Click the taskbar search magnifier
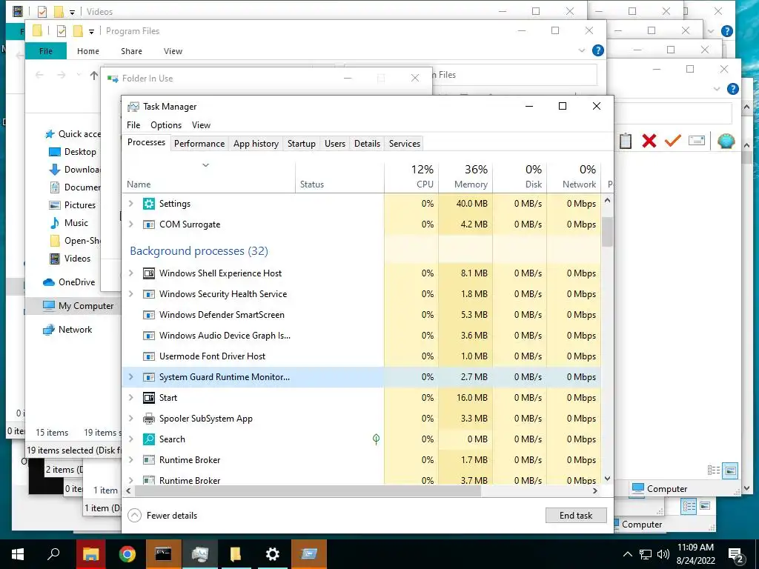 [x=53, y=554]
